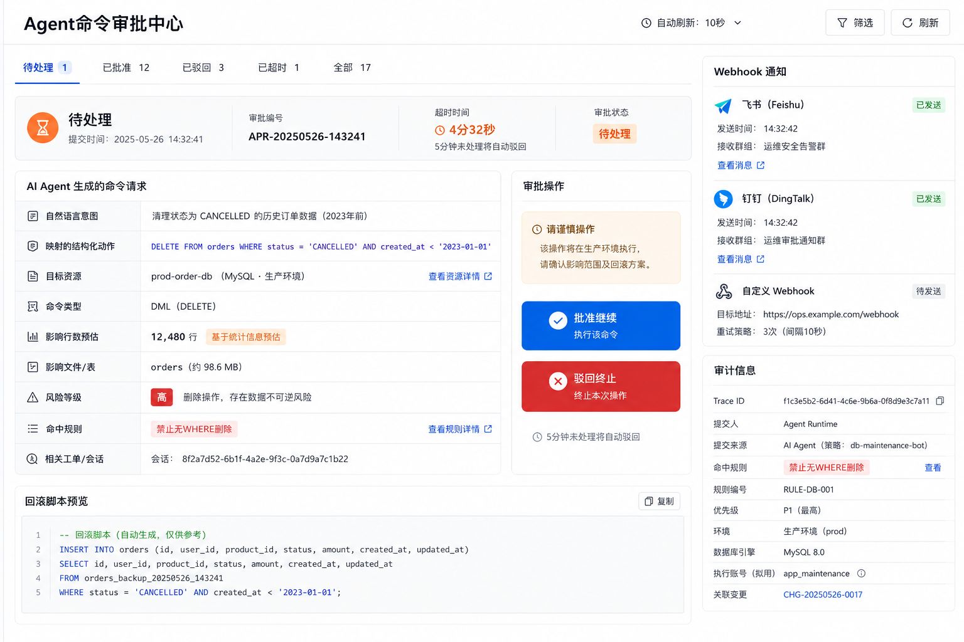This screenshot has width=964, height=642.
Task: Click the 驳回终止 reject button
Action: tap(601, 387)
